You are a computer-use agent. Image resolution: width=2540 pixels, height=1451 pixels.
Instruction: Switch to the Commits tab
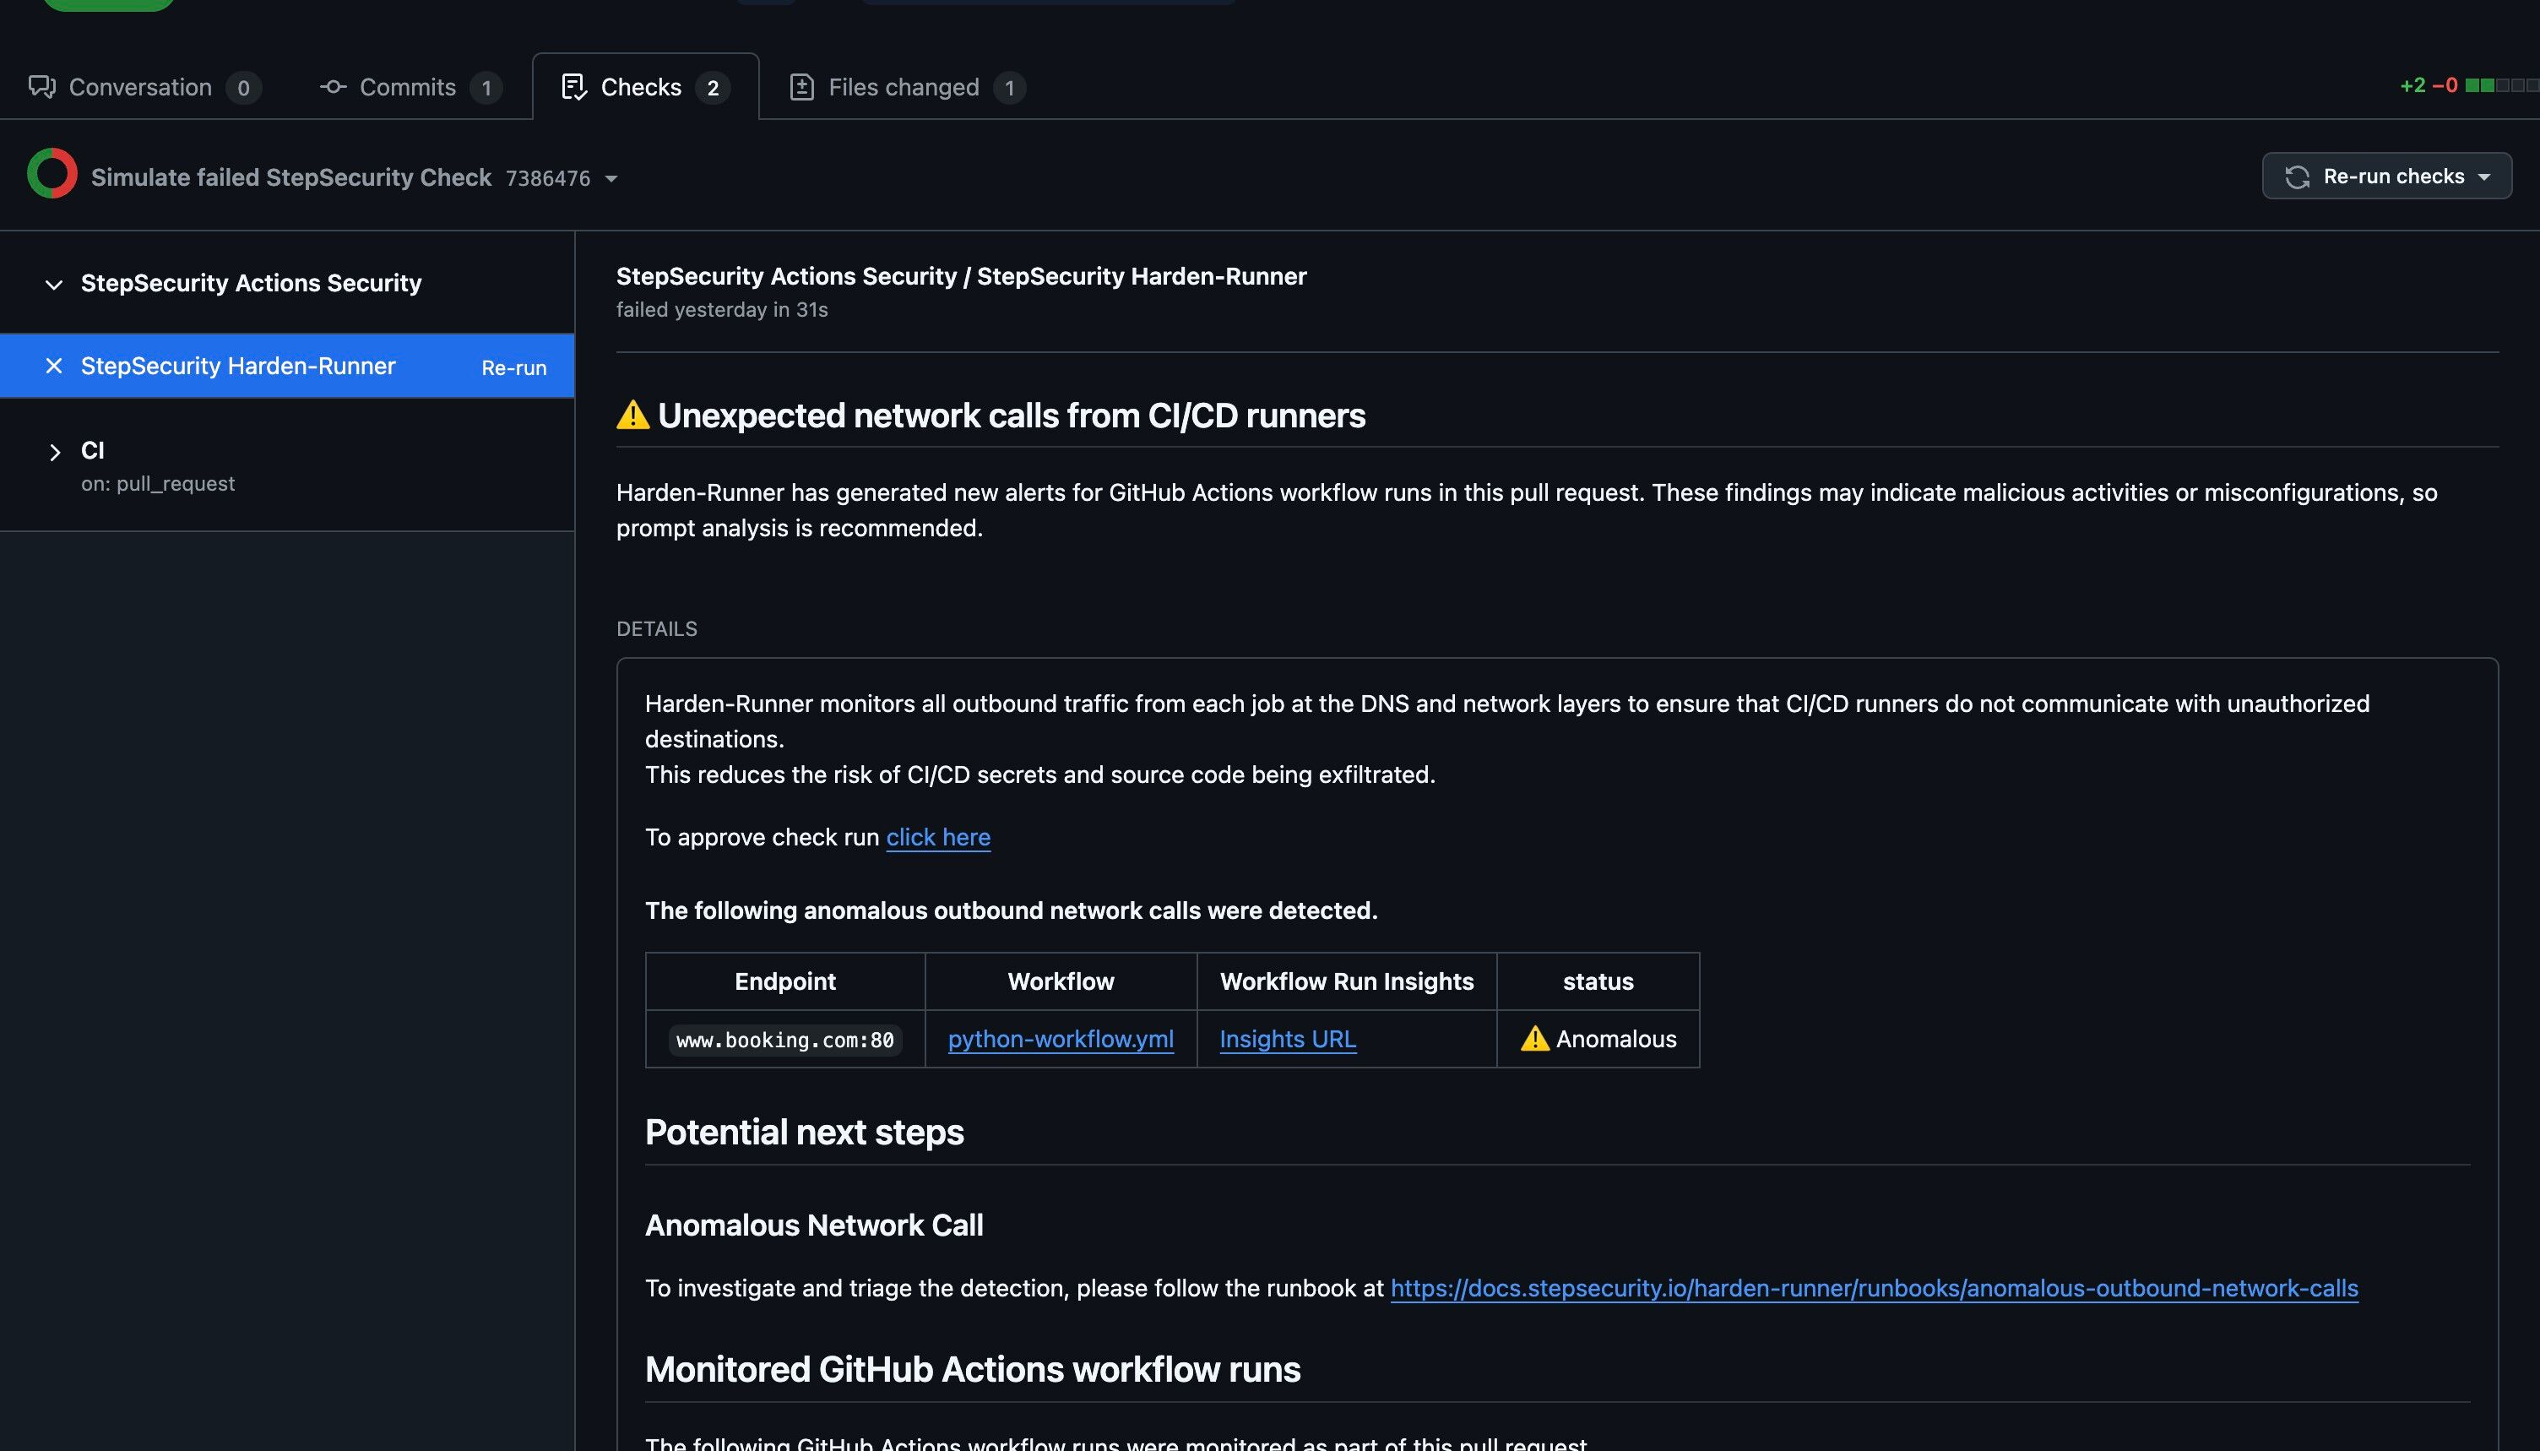point(410,88)
